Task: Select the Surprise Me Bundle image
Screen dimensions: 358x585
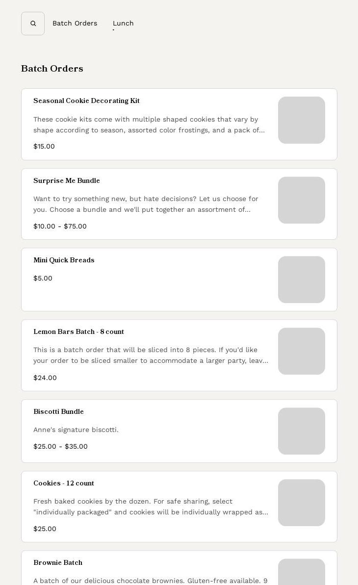Action: click(301, 200)
